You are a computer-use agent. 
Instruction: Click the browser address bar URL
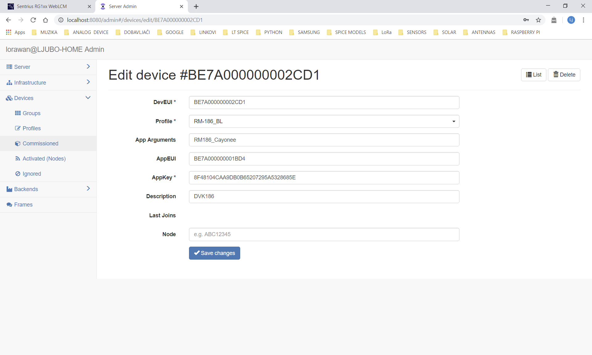[135, 20]
